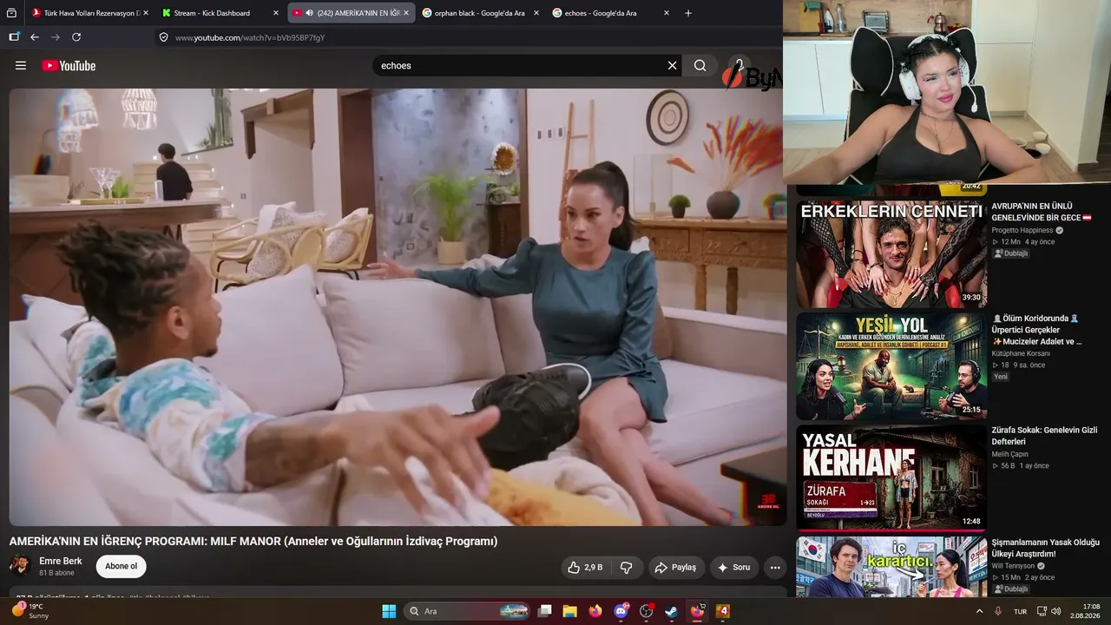Open ERKEKLERİN CENNETİ video thumbnail
This screenshot has height=625, width=1111.
pyautogui.click(x=891, y=254)
